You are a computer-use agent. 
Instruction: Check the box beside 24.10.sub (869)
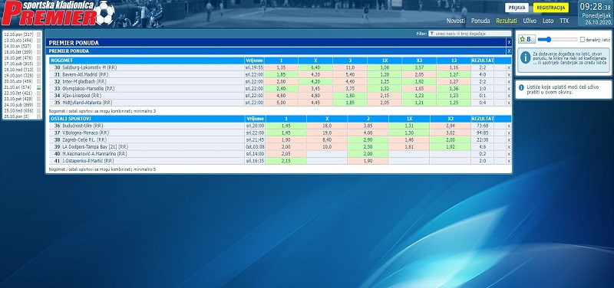pyautogui.click(x=39, y=105)
